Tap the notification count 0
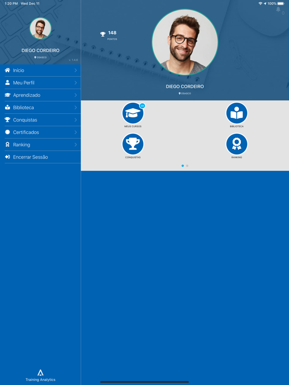The width and height of the screenshot is (289, 385). click(283, 13)
